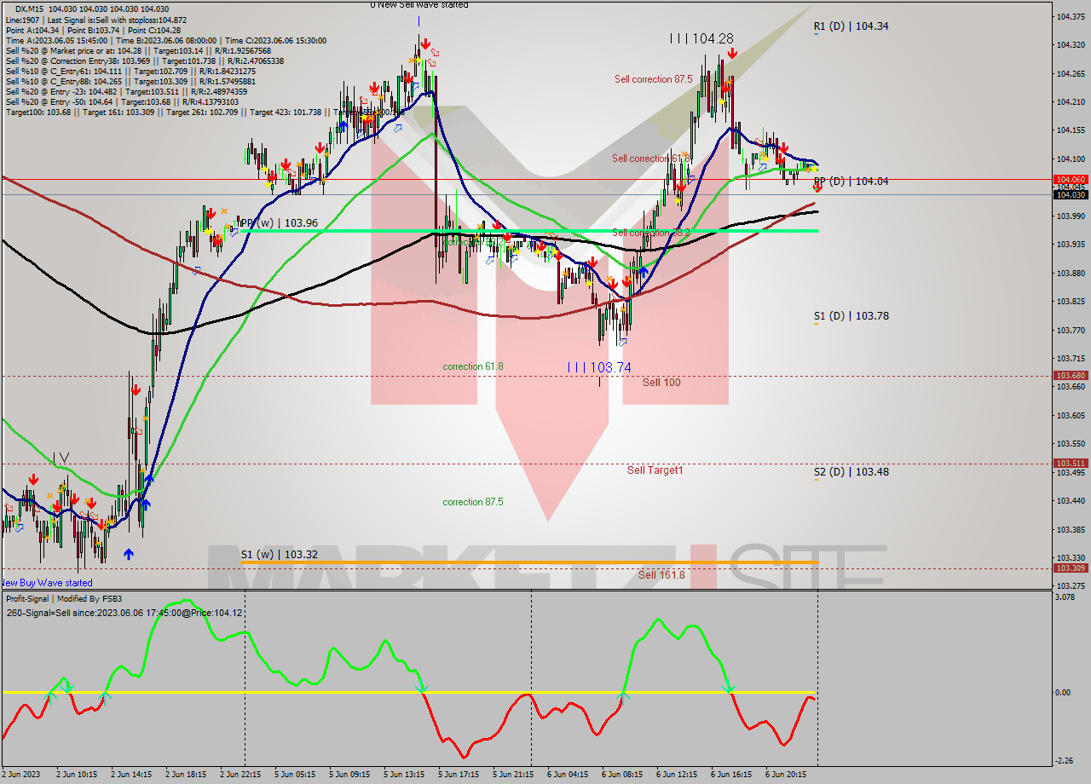This screenshot has width=1091, height=784.
Task: Click the red sell arrow next to 104.28
Action: 732,53
